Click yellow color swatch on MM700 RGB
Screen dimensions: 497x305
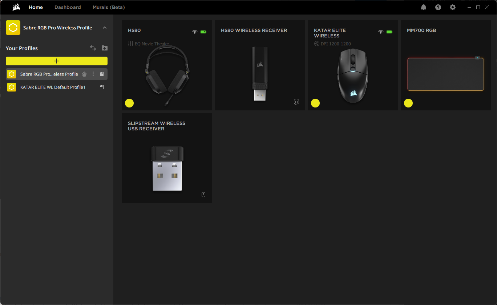[x=408, y=103]
